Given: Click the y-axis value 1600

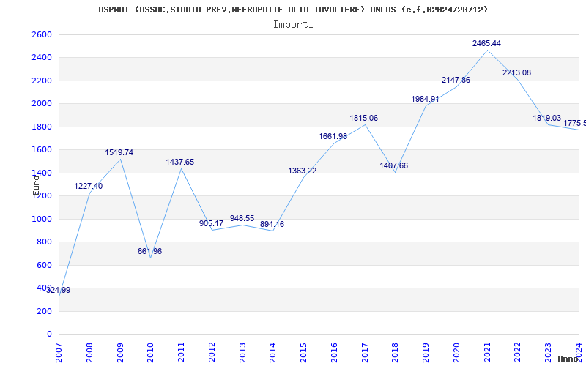Looking at the screenshot, I should (43, 150).
